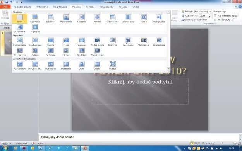Edit the Czas trwania duration field

tap(204, 16)
